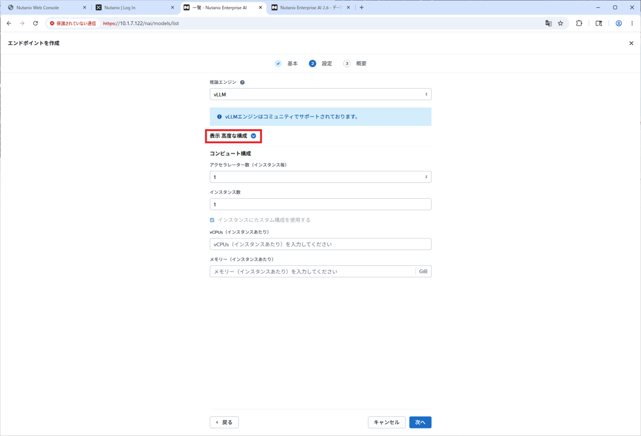Close the 一覧 - Nutanix Enterprise AI tab

point(260,7)
